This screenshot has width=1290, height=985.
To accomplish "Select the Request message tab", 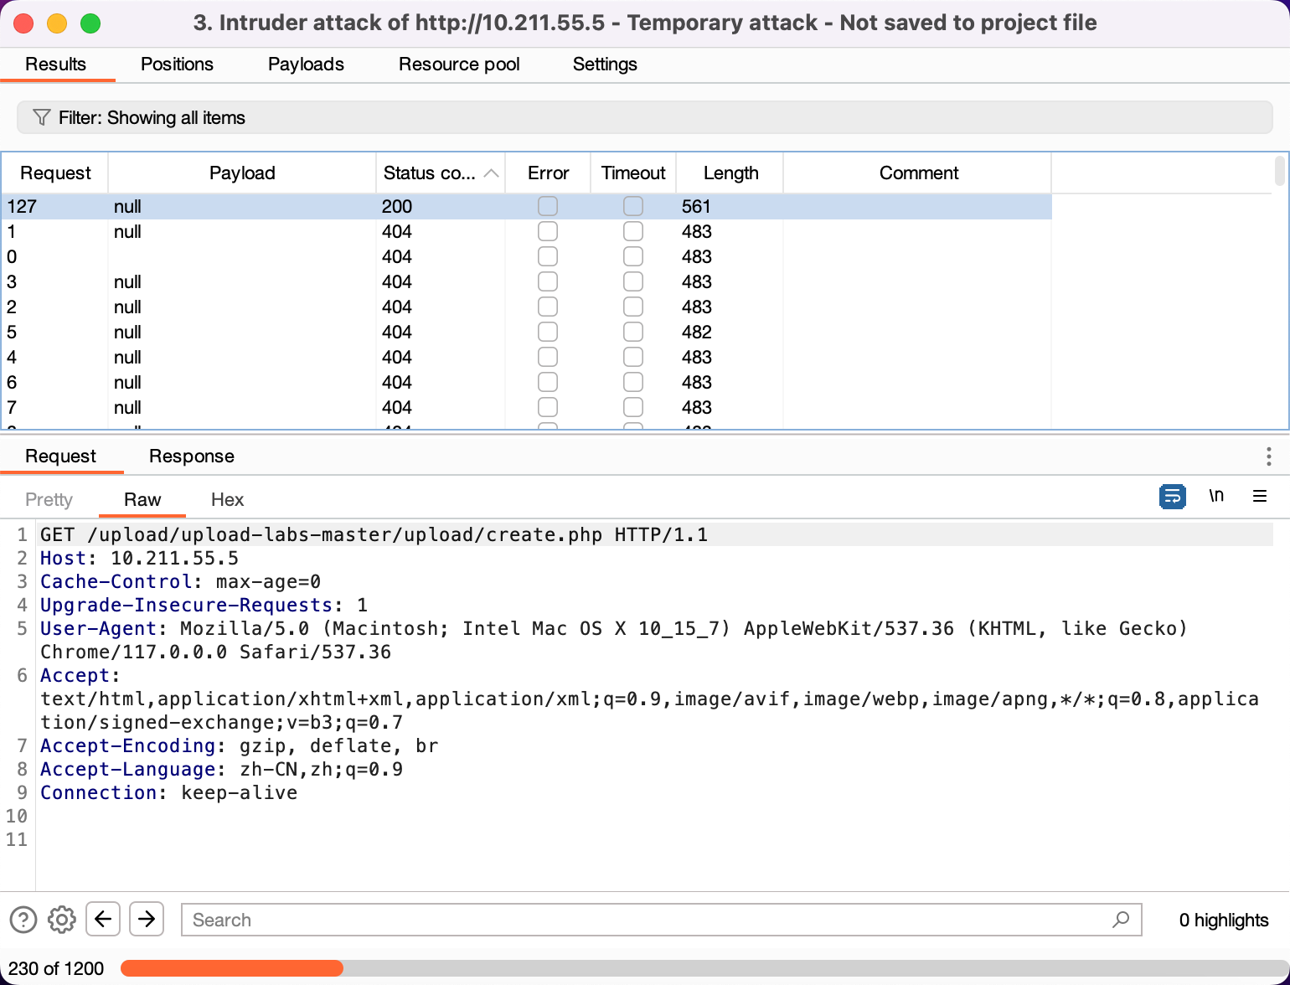I will pyautogui.click(x=61, y=456).
